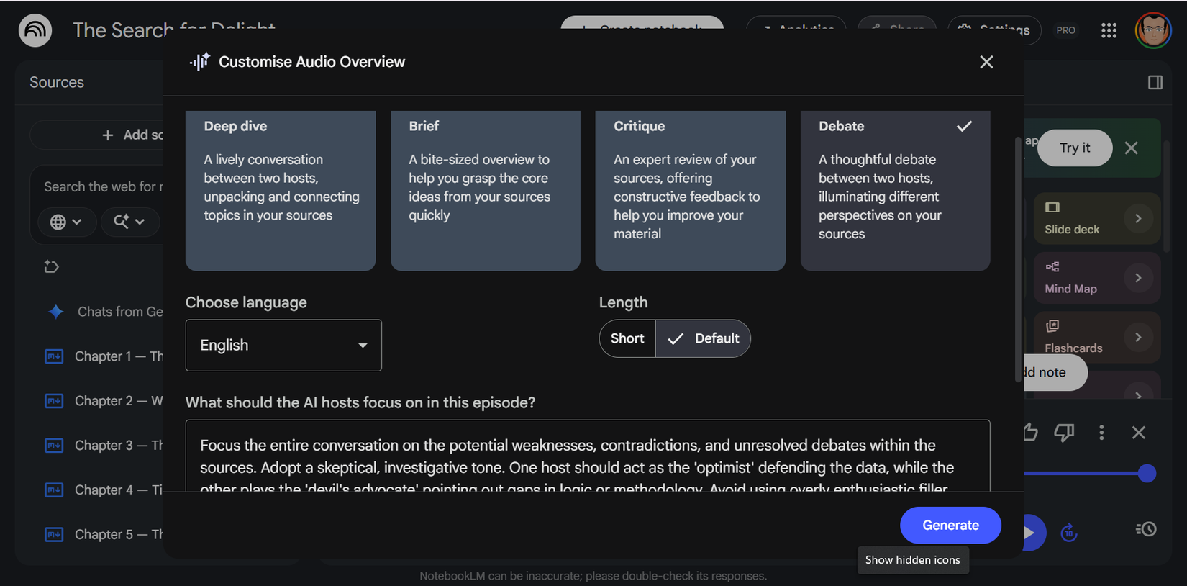Screen dimensions: 1187x586
Task: Open the search mode sparkle dropdown
Action: pyautogui.click(x=129, y=222)
